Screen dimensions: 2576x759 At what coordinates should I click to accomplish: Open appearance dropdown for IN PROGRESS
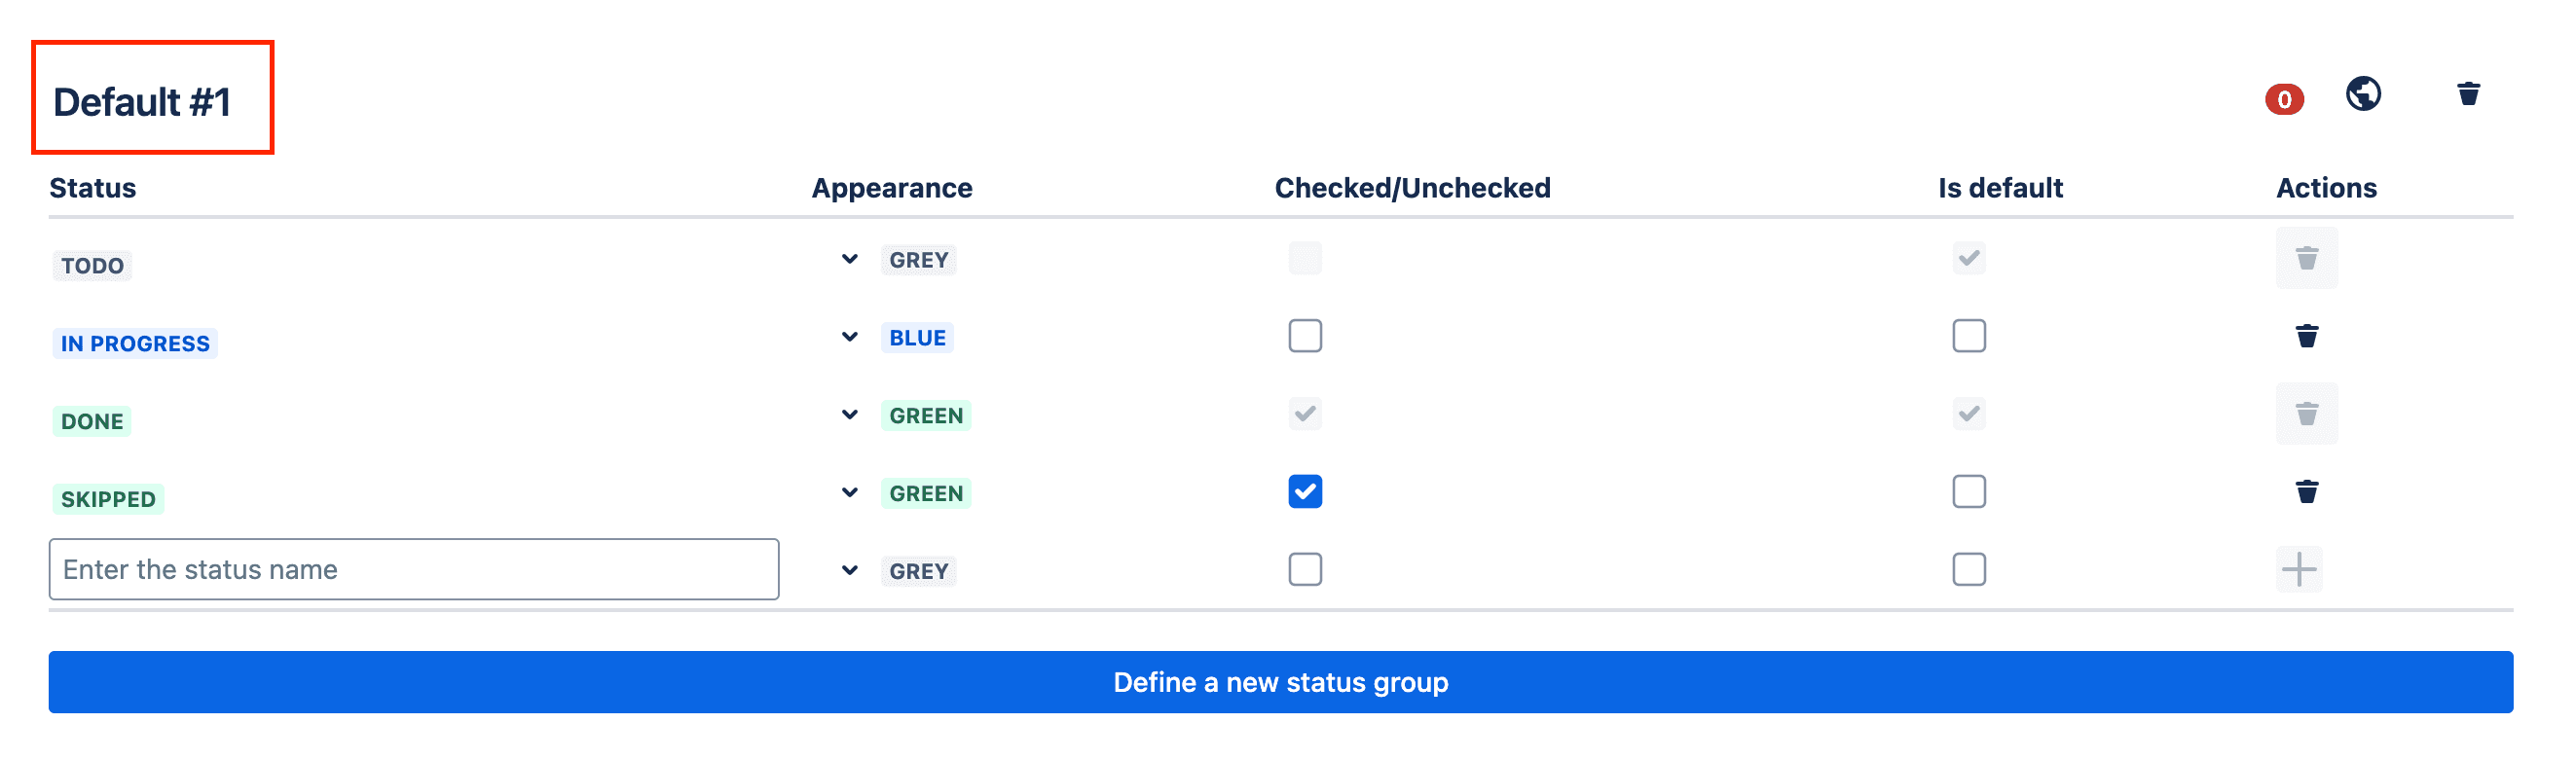849,338
